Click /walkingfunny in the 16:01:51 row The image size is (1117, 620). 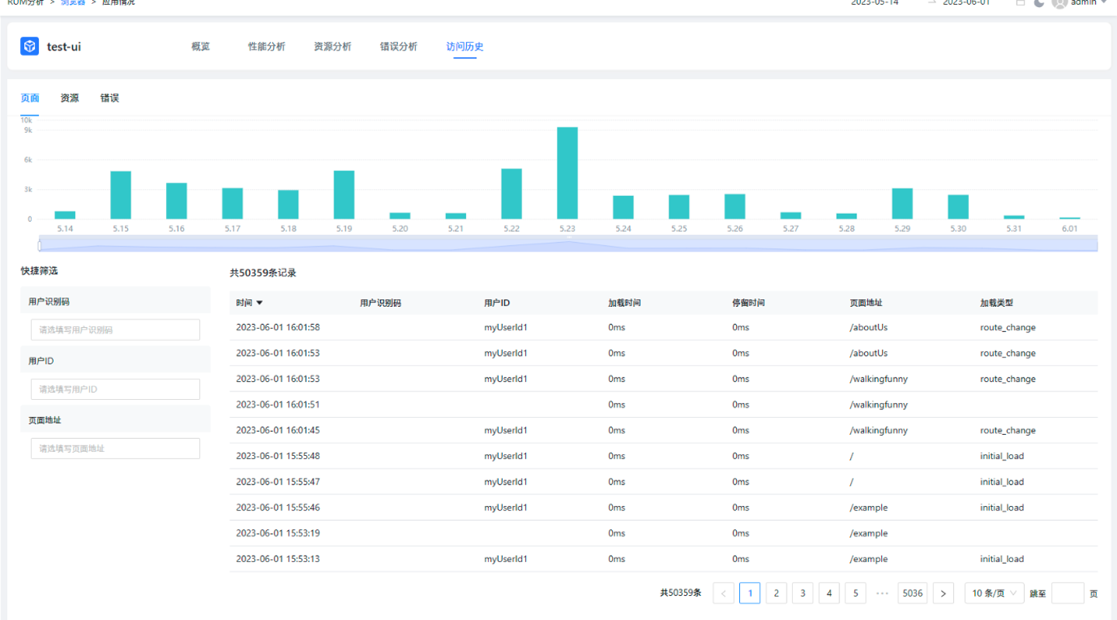tap(879, 405)
